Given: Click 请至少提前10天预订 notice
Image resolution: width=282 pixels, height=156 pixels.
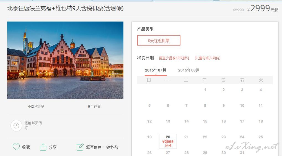Looking at the screenshot, I should pos(174,58).
